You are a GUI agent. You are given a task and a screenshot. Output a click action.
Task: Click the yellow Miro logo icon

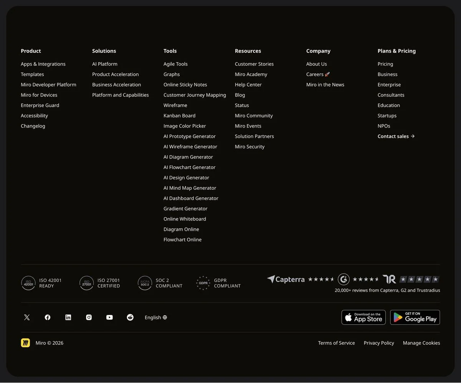[x=25, y=343]
